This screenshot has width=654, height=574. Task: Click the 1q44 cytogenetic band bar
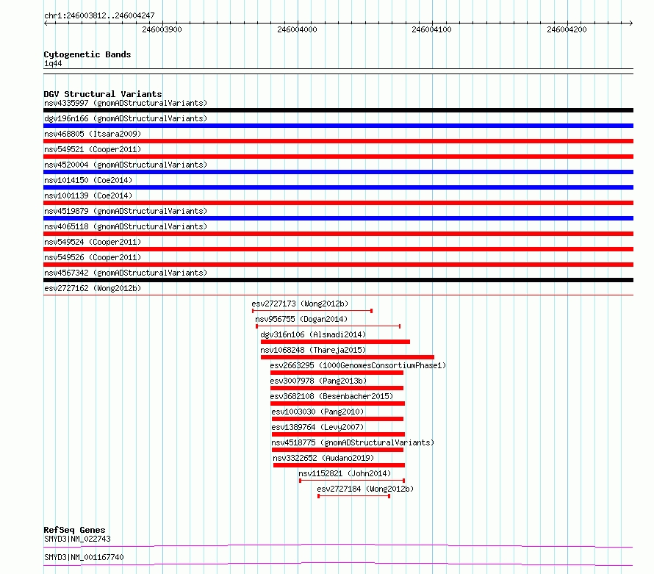pyautogui.click(x=338, y=71)
